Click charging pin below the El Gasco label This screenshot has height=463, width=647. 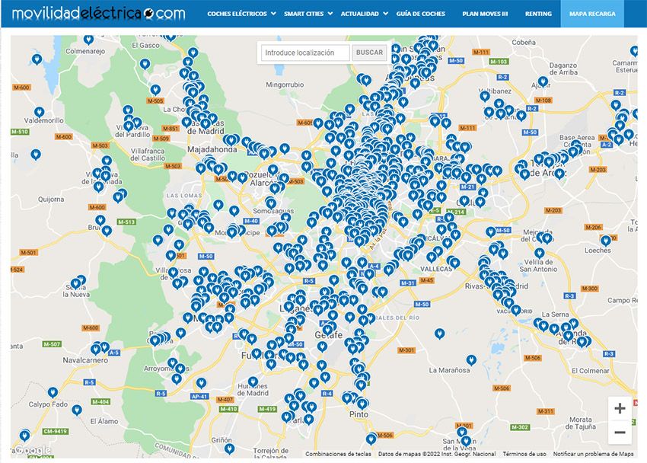[145, 64]
